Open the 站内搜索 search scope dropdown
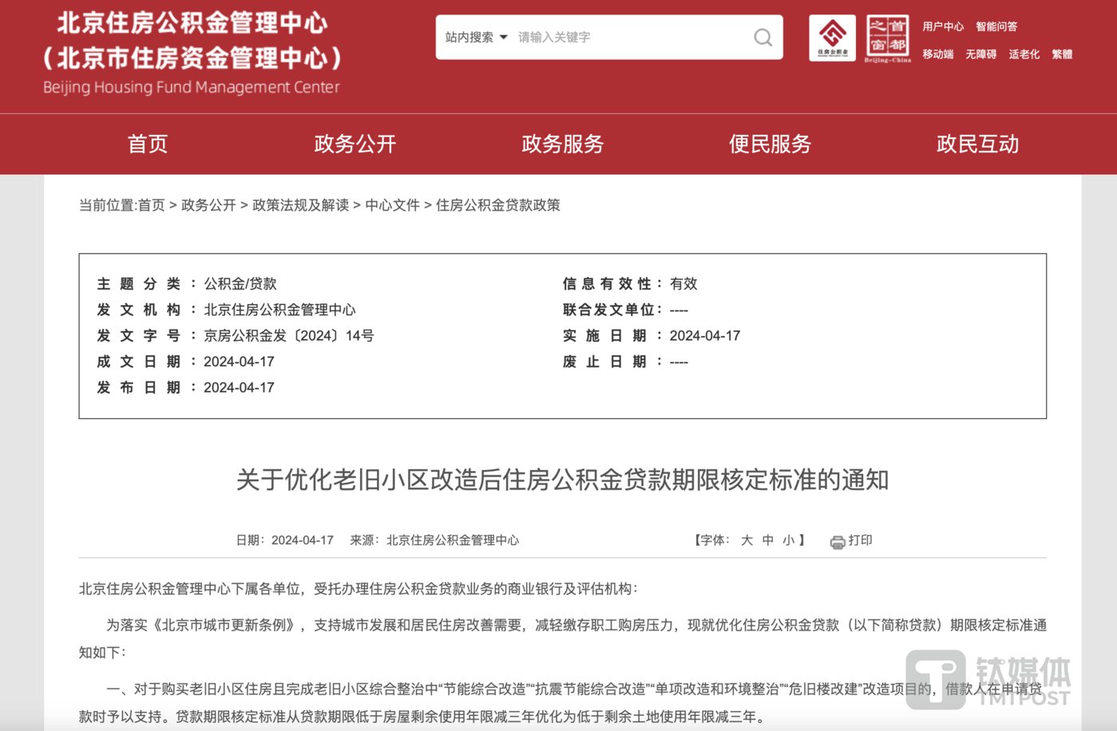This screenshot has height=731, width=1117. (476, 37)
